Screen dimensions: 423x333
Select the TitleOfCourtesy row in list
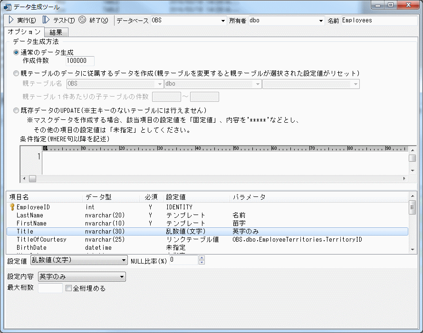[x=42, y=239]
